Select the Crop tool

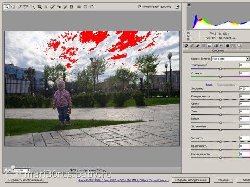40,7
